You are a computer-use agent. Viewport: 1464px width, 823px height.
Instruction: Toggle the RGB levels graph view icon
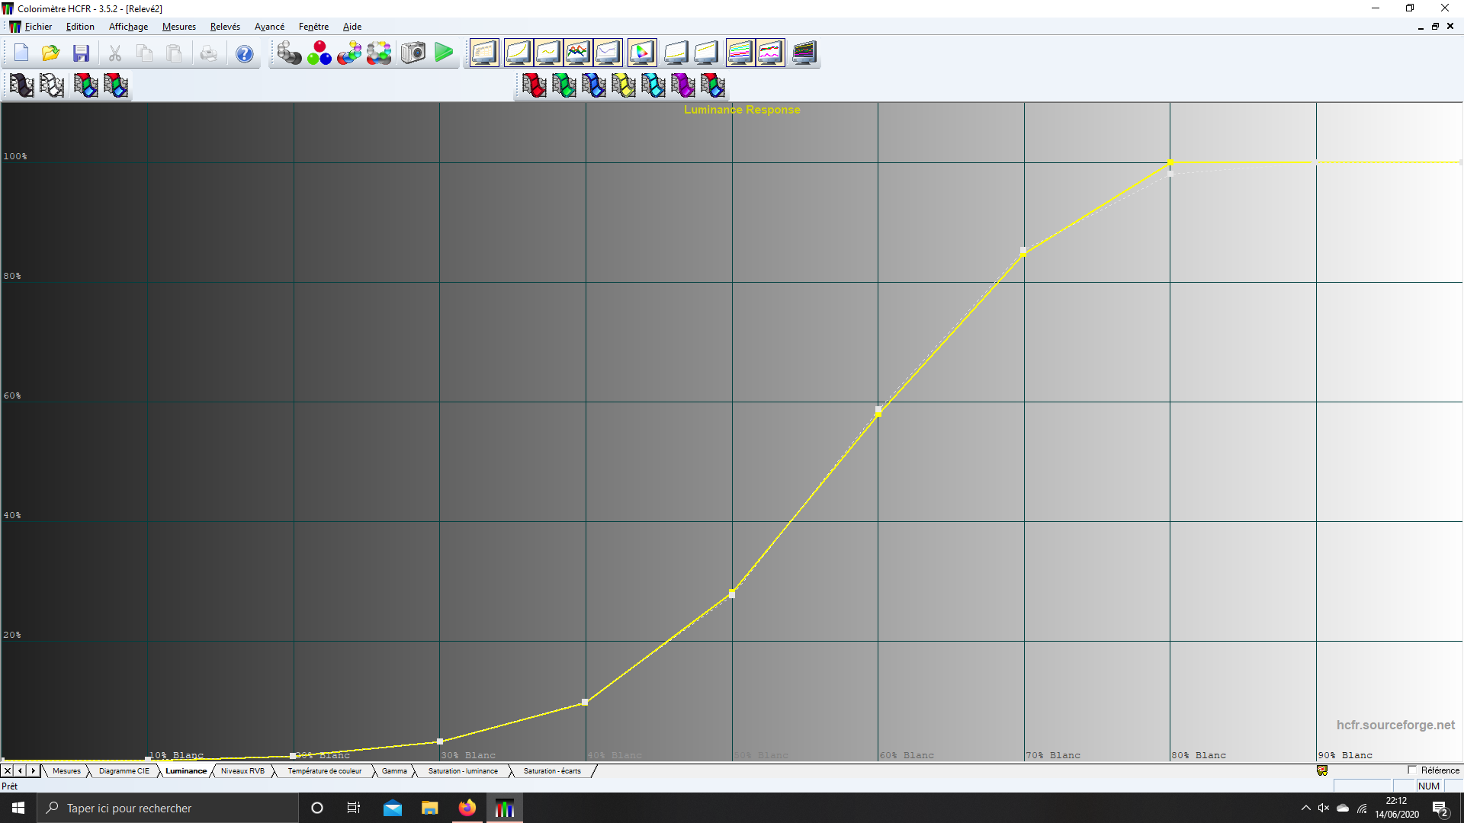(x=577, y=53)
